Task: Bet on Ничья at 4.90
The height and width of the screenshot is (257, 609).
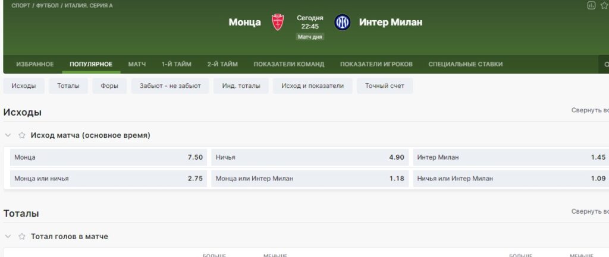Action: (310, 157)
